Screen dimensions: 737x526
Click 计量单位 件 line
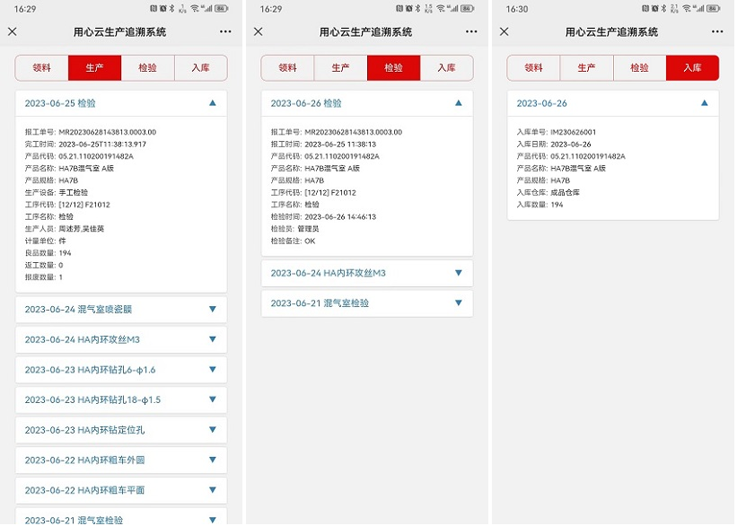pos(45,241)
